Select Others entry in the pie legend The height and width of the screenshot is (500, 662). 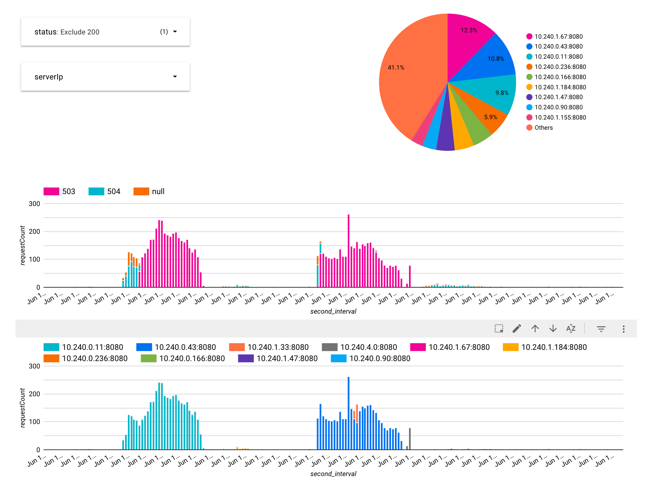pos(543,128)
